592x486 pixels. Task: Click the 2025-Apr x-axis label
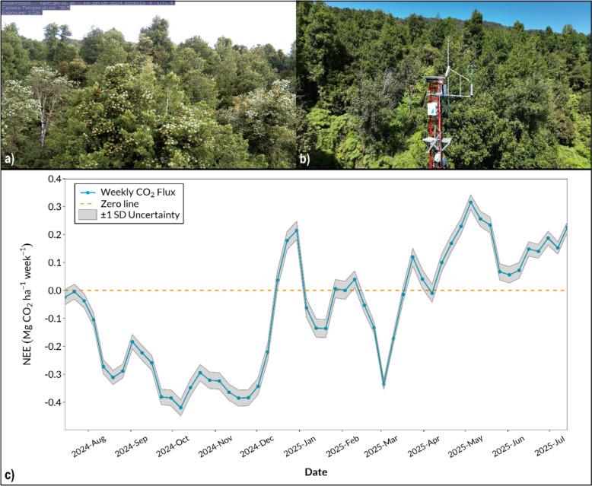click(x=424, y=446)
